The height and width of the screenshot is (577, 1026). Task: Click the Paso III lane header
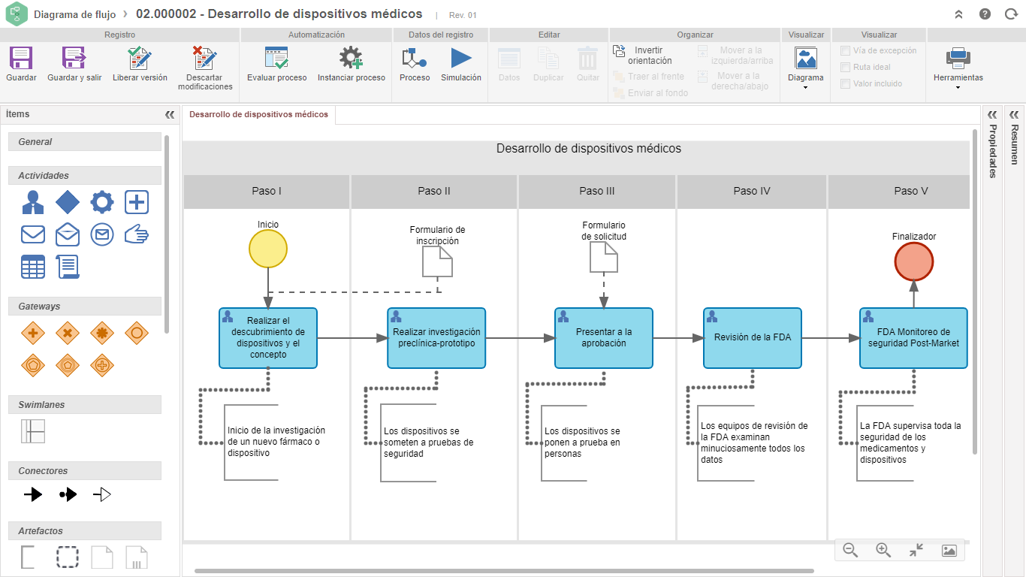click(x=597, y=192)
